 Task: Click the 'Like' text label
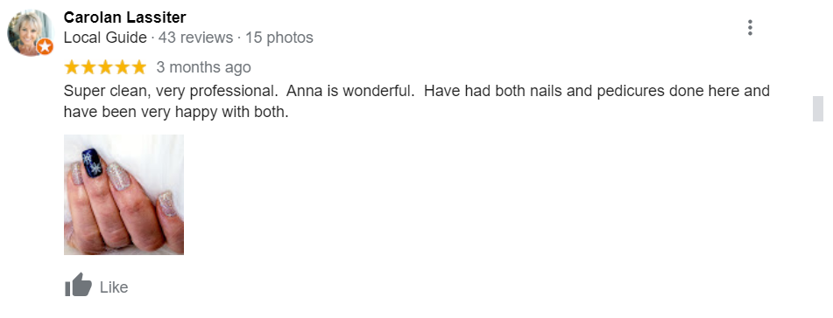114,287
